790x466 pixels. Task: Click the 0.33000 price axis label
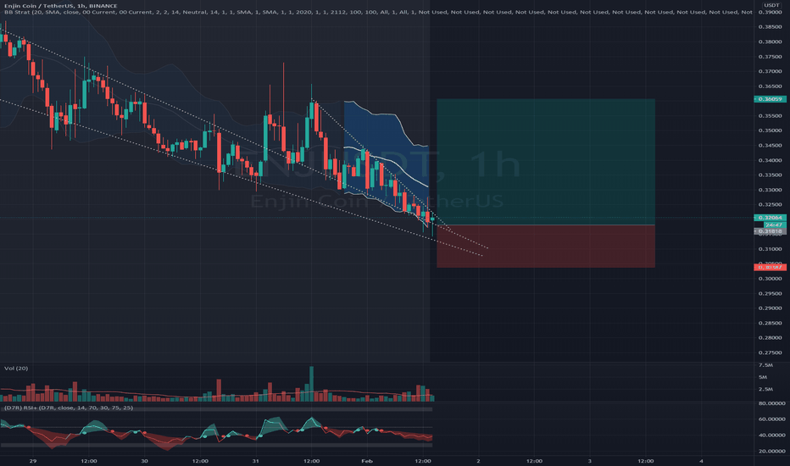tap(770, 190)
